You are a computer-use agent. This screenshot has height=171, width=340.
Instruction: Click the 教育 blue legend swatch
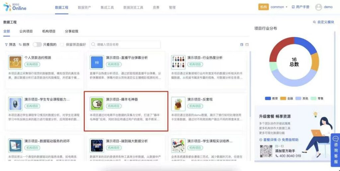pos(268,98)
